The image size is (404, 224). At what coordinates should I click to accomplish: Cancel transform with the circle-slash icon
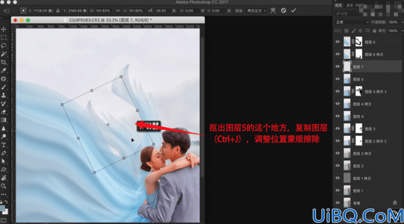click(x=284, y=10)
